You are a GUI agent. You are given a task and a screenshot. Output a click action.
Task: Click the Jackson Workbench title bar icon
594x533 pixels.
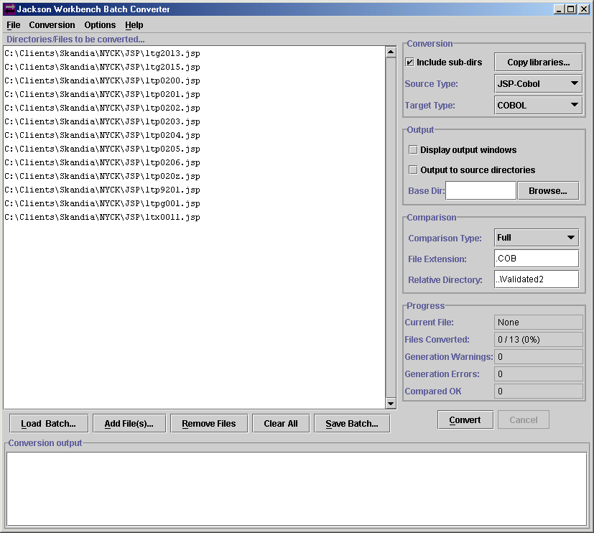9,9
